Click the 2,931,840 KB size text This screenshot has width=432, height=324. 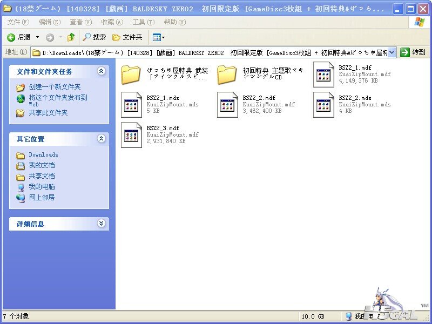pyautogui.click(x=166, y=141)
